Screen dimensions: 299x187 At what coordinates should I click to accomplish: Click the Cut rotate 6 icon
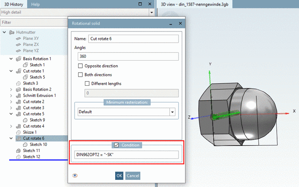(x=18, y=138)
